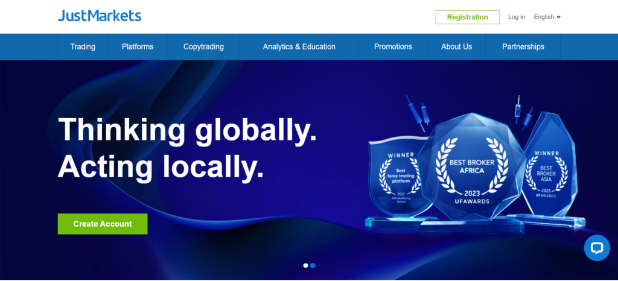The height and width of the screenshot is (281, 618).
Task: Open the Partnerships menu
Action: coord(523,47)
